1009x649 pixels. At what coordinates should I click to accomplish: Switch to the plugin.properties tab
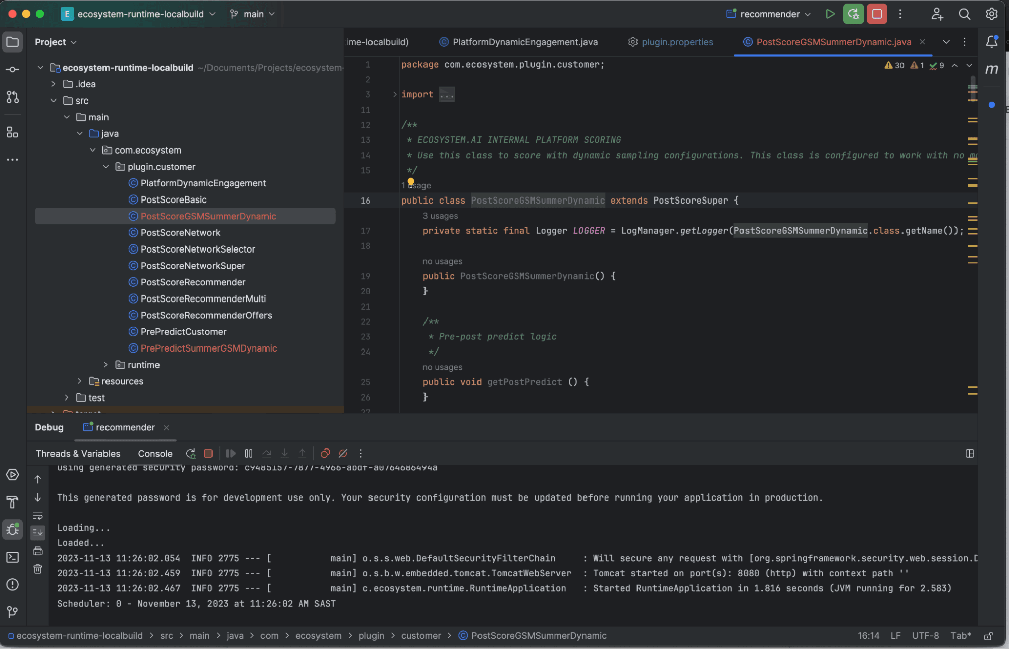coord(677,42)
